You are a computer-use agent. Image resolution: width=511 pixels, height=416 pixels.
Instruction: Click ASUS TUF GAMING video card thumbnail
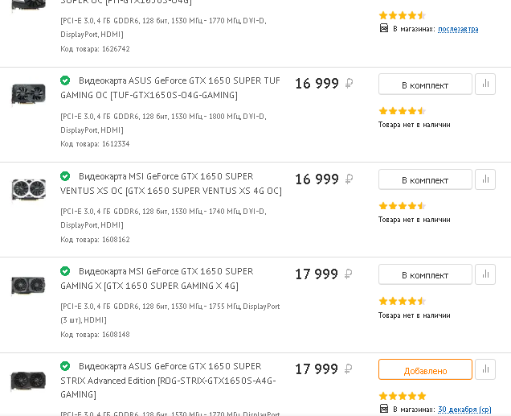[28, 94]
